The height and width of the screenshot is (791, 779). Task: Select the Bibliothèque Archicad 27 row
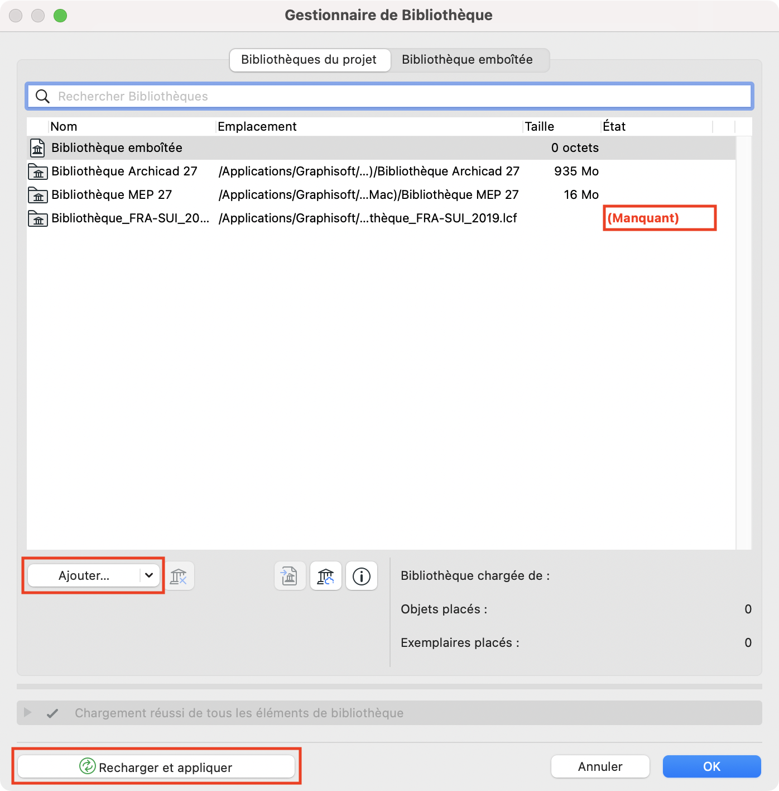click(381, 171)
